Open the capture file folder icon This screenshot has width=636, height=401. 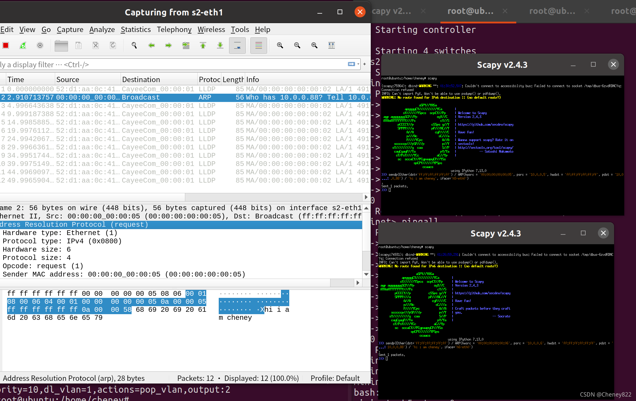pos(61,45)
